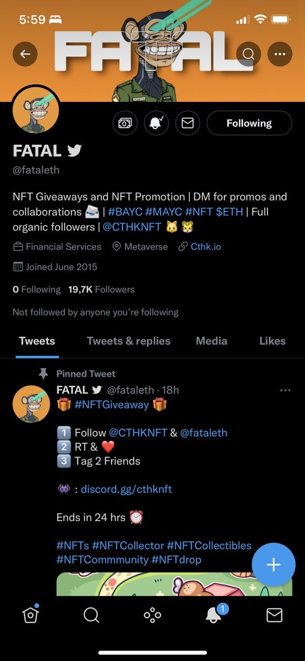View the 19,7K Followers list
The image size is (305, 661).
click(x=101, y=289)
